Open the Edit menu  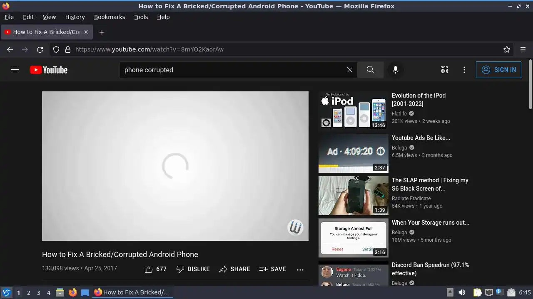click(x=28, y=17)
